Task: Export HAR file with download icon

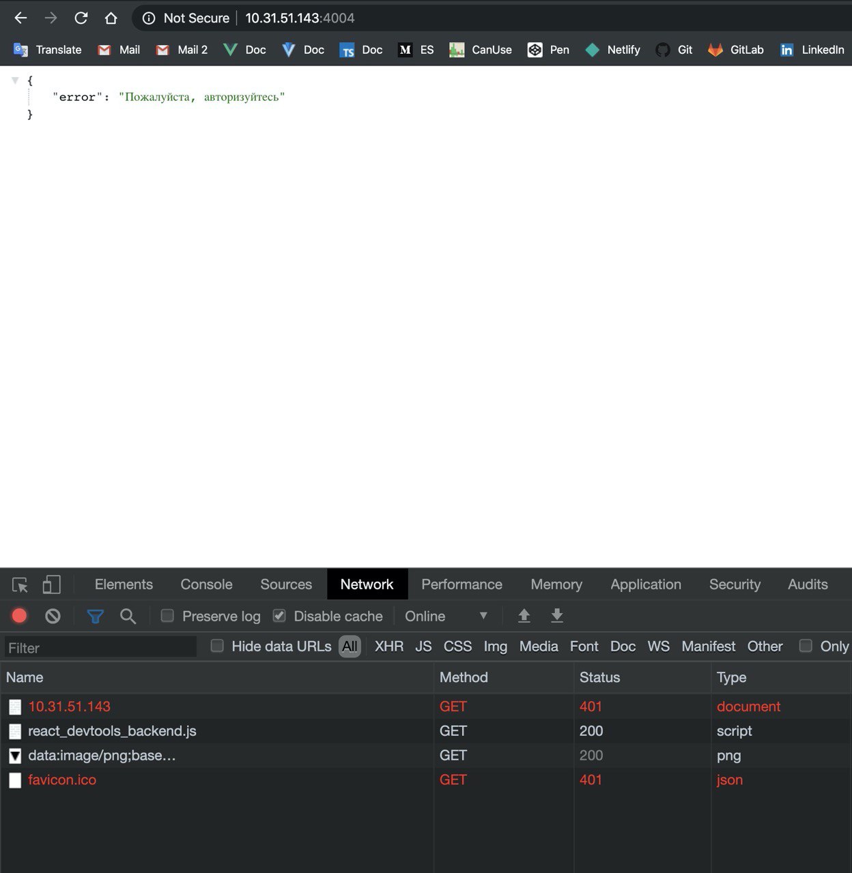Action: click(x=557, y=616)
